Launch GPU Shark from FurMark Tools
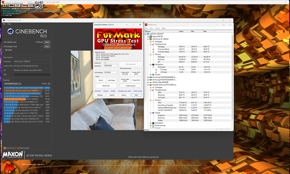The height and width of the screenshot is (174, 290). tap(111, 80)
